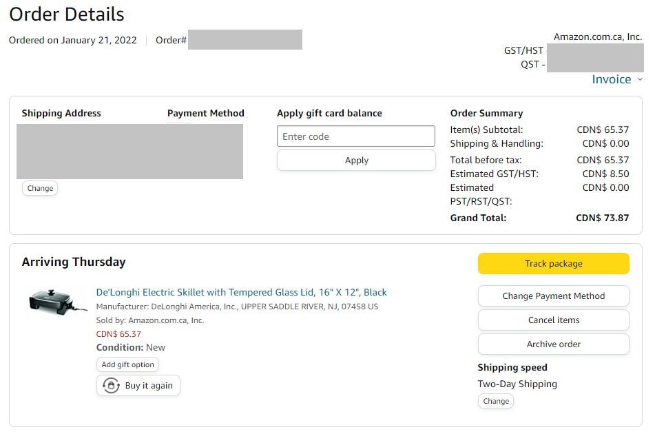This screenshot has height=434, width=655.
Task: Click the red CDN$ 65.37 item price
Action: [x=118, y=334]
